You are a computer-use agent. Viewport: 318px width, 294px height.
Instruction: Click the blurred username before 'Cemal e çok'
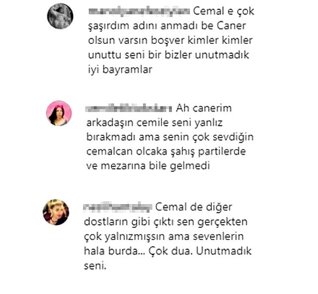point(139,11)
